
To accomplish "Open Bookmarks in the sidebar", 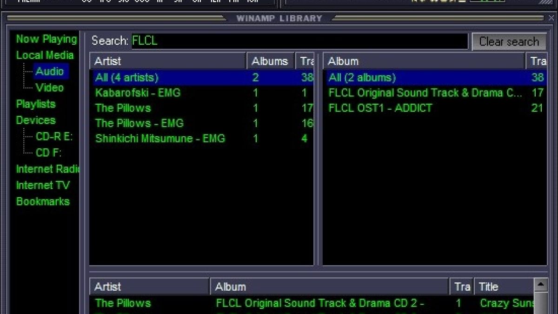I will pyautogui.click(x=43, y=201).
